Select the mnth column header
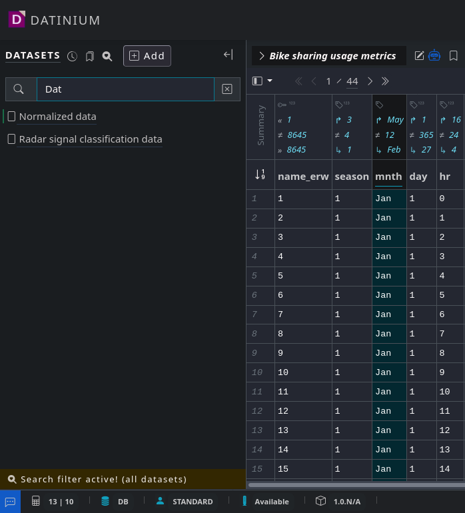The height and width of the screenshot is (513, 465). pos(388,177)
